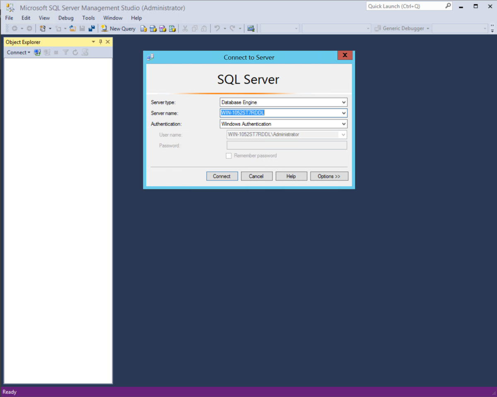Click the Save All disks icon

(92, 29)
